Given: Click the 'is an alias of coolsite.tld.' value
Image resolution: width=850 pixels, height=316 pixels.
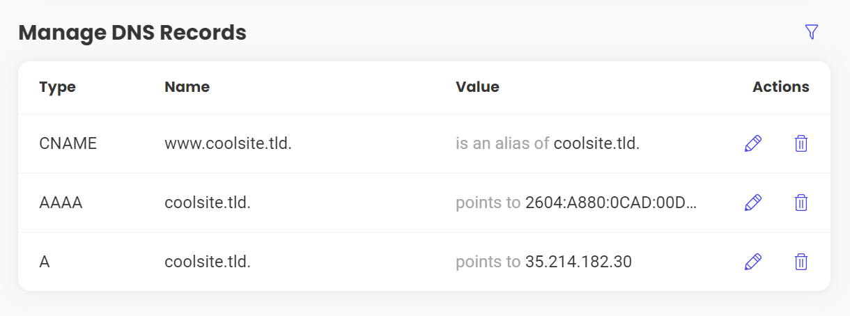Looking at the screenshot, I should pos(548,144).
